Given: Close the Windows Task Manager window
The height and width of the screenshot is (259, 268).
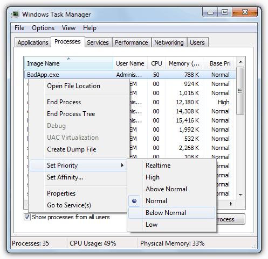Looking at the screenshot, I should click(x=245, y=12).
